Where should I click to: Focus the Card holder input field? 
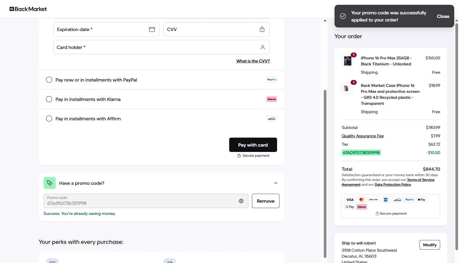point(162,47)
